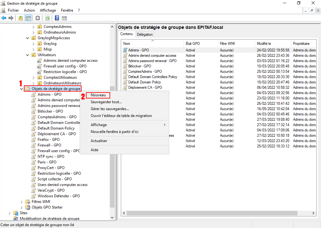321x228 pixels.
Task: Click the show/hide action pane icon
Action: (x=64, y=18)
